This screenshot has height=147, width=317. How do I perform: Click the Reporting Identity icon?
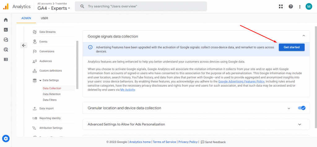click(35, 118)
